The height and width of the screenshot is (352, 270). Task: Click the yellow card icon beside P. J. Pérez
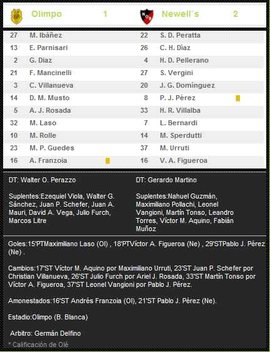[237, 98]
